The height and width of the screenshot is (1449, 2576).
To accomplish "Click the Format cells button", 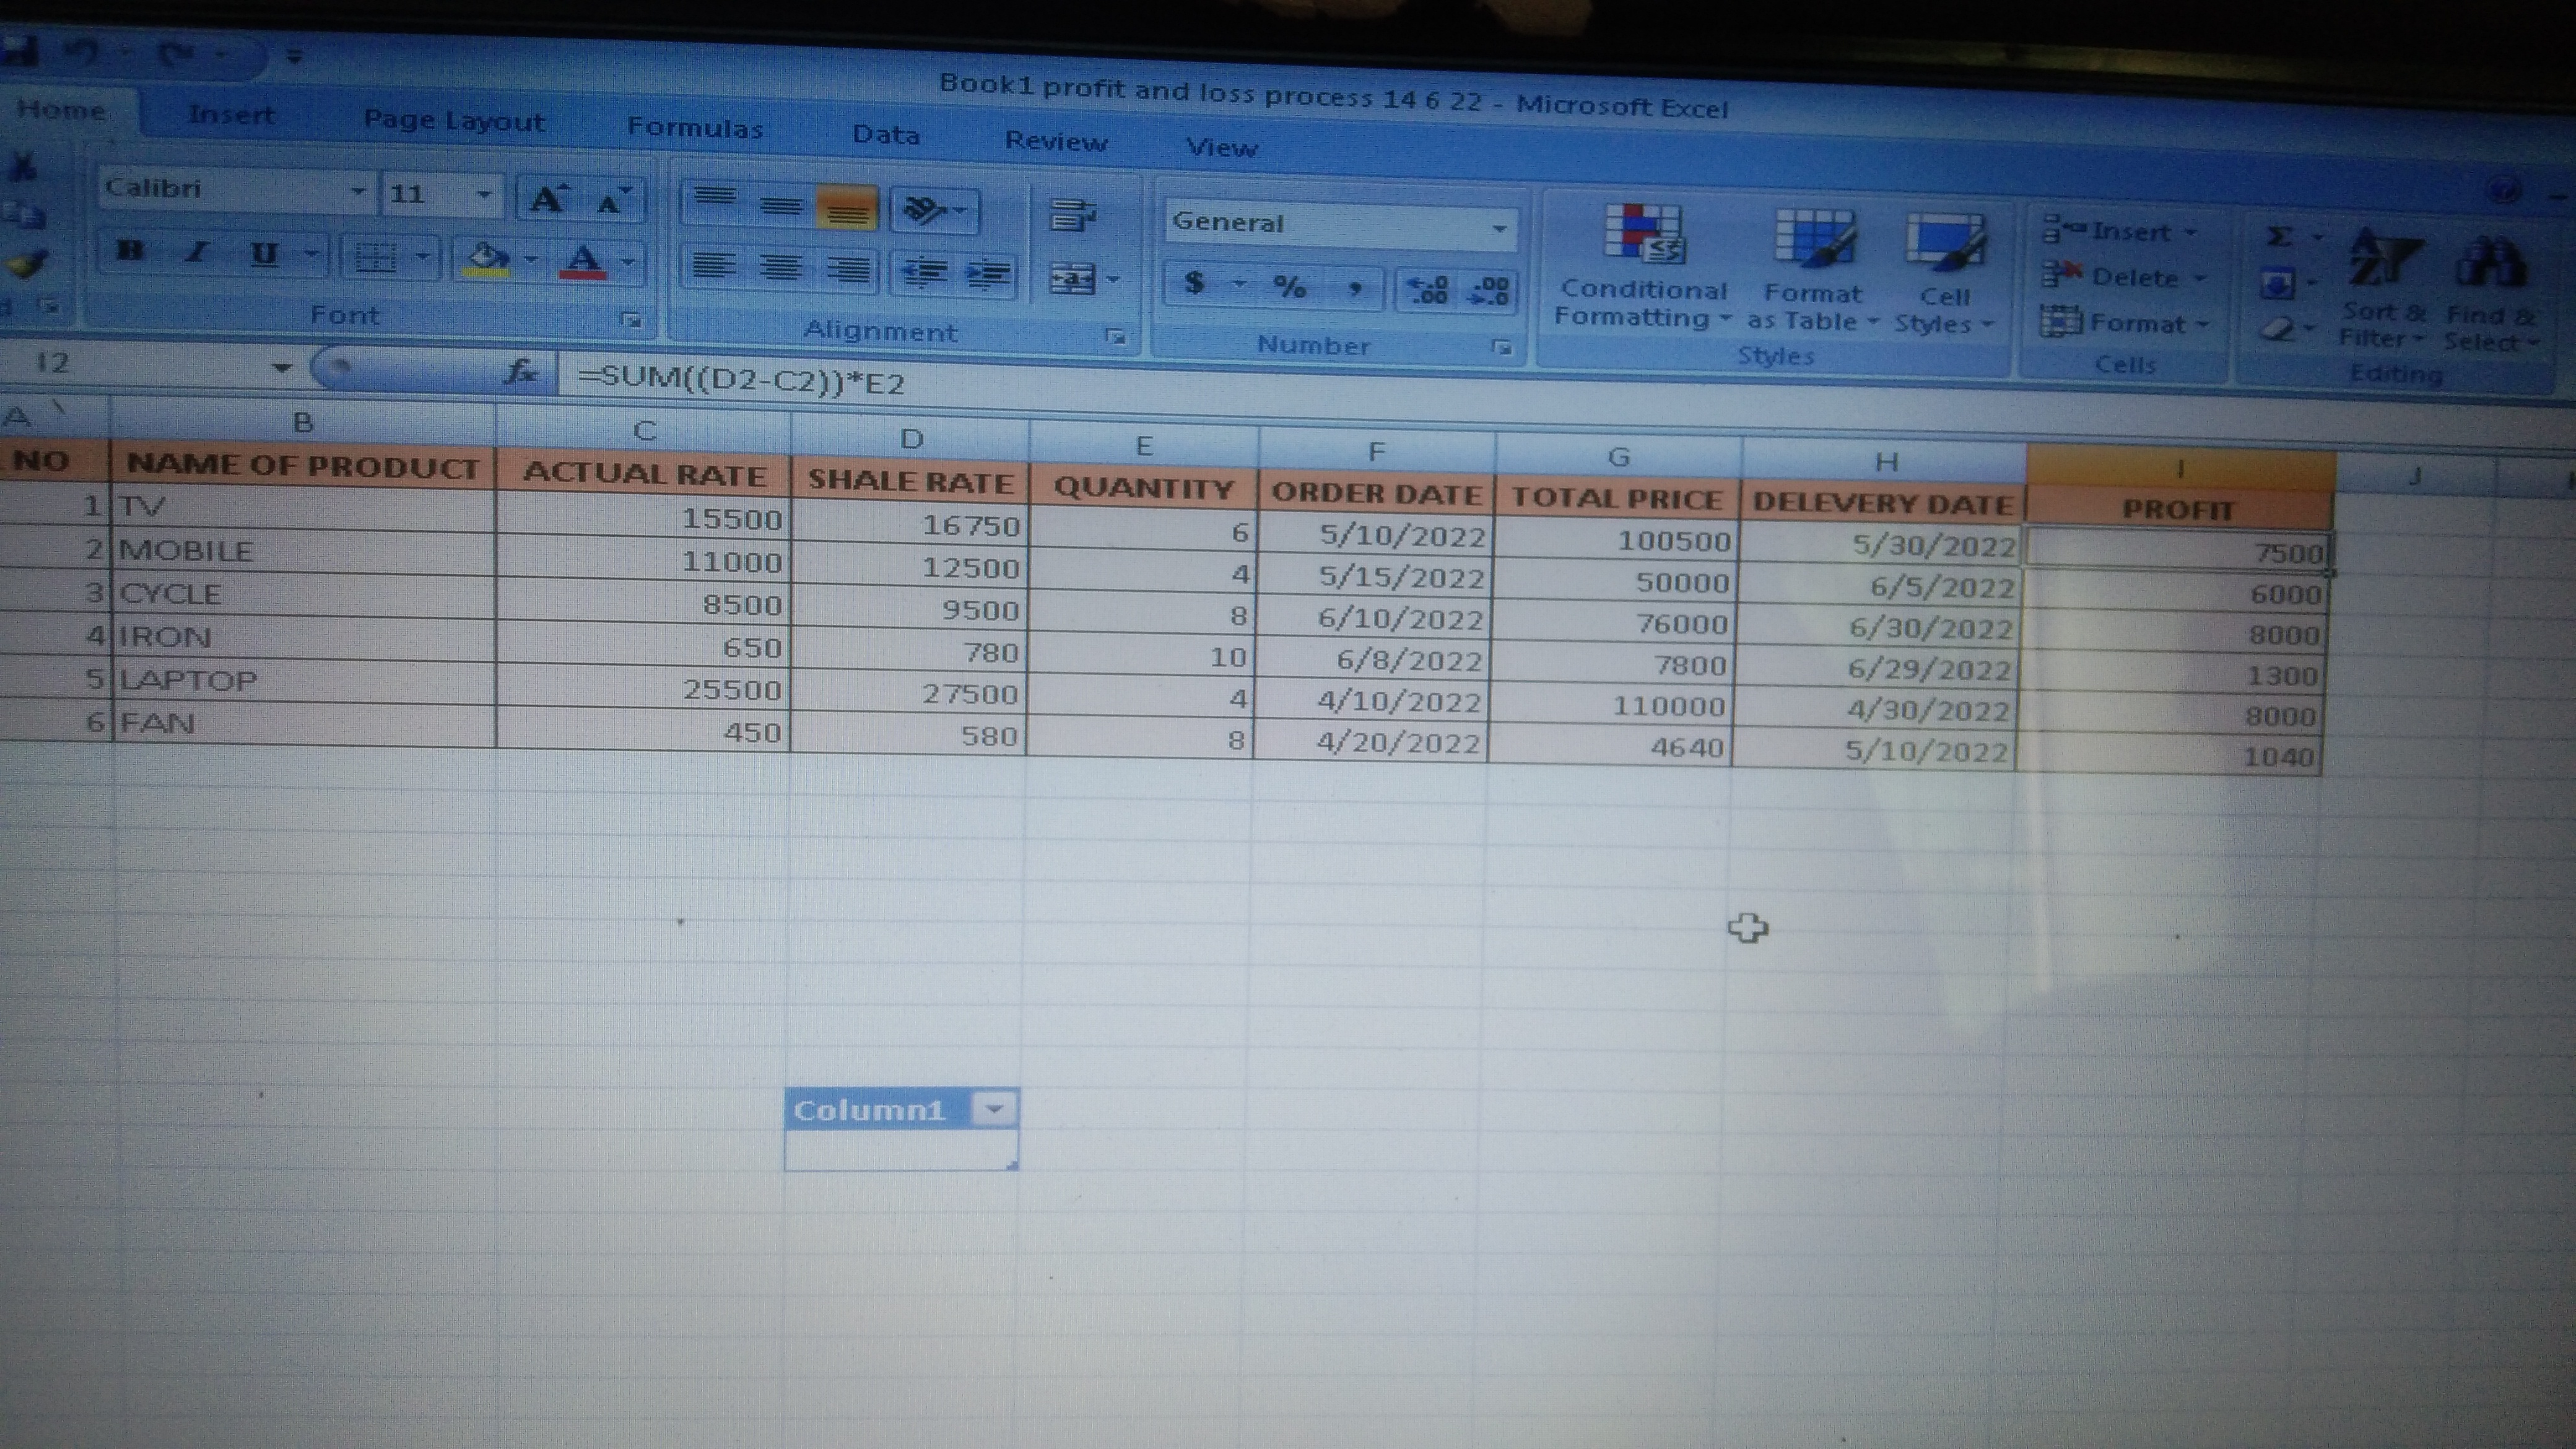I will coord(2124,323).
